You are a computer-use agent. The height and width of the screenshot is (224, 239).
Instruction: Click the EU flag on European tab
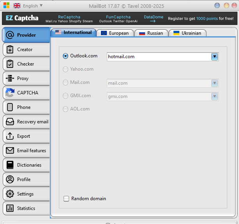[x=104, y=33]
